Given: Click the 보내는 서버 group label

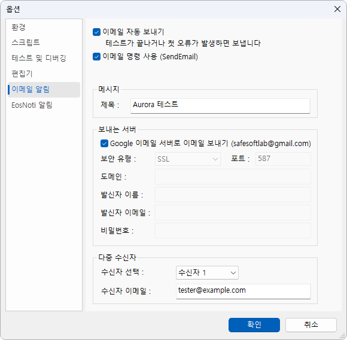Looking at the screenshot, I should [117, 129].
